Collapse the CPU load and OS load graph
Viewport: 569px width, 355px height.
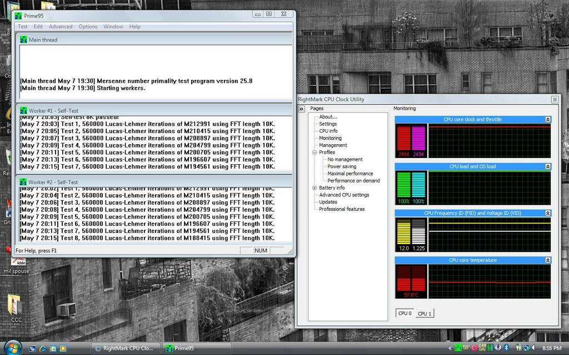[547, 166]
